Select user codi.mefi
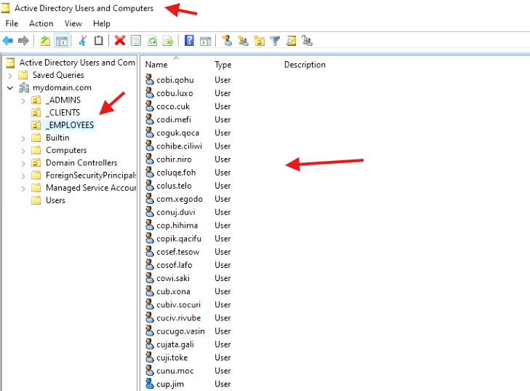 pos(174,119)
